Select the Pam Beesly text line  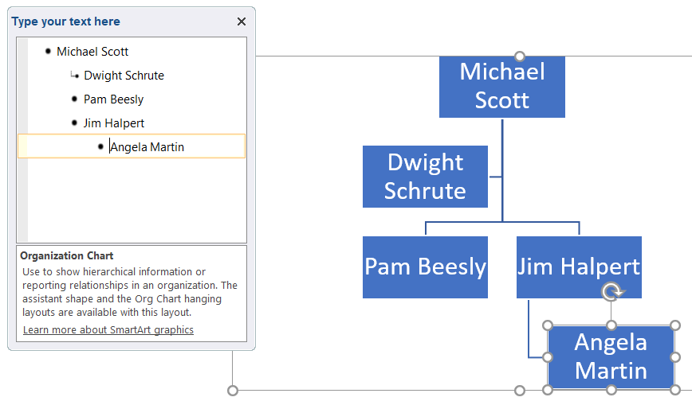point(113,99)
